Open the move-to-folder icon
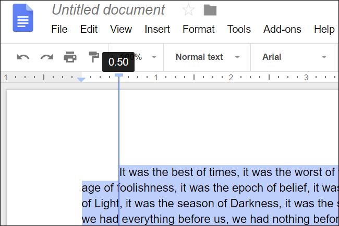The height and width of the screenshot is (226, 339). point(210,10)
